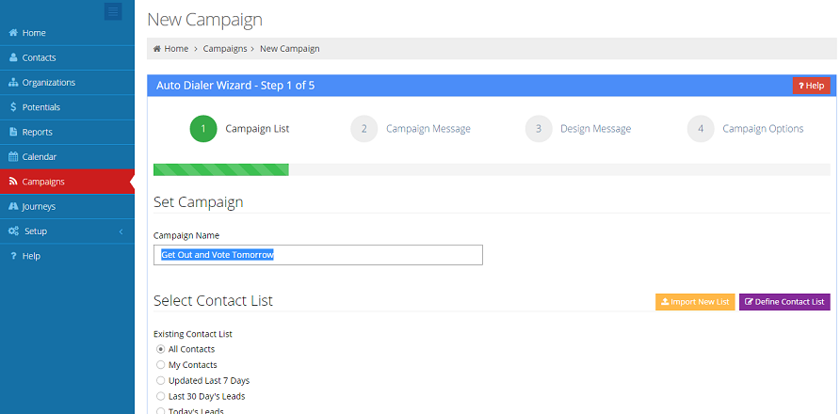Click the red Help button in wizard header
This screenshot has height=414, width=840.
[x=811, y=86]
